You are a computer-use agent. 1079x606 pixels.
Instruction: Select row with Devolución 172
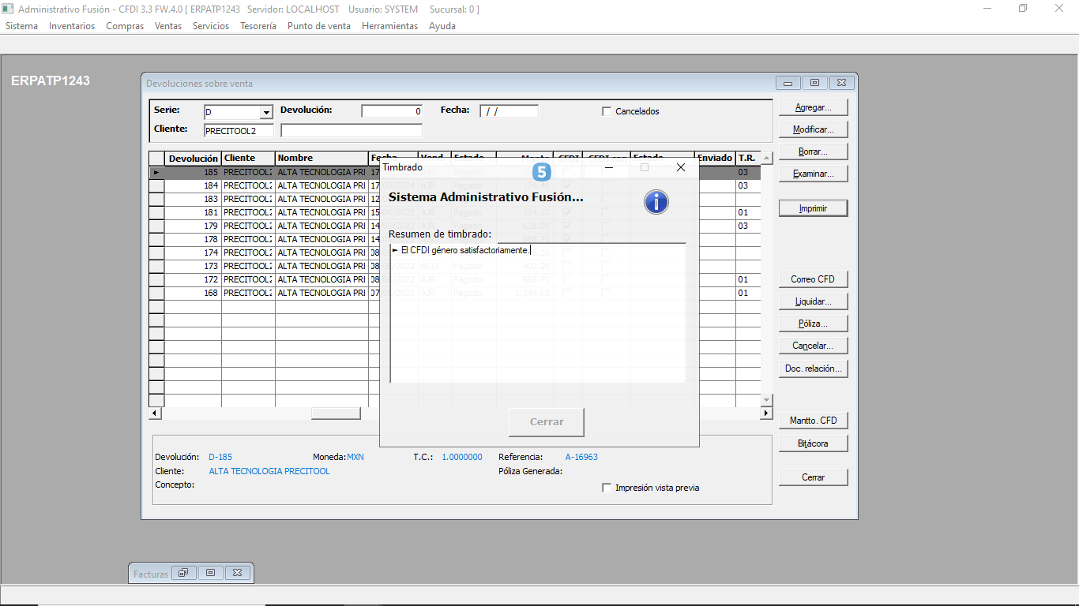(455, 279)
